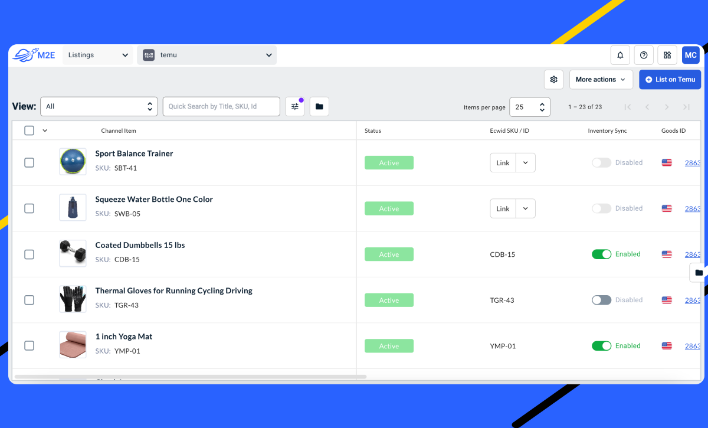Open the advanced filter sliders icon
Screen dimensions: 708x428
(295, 107)
